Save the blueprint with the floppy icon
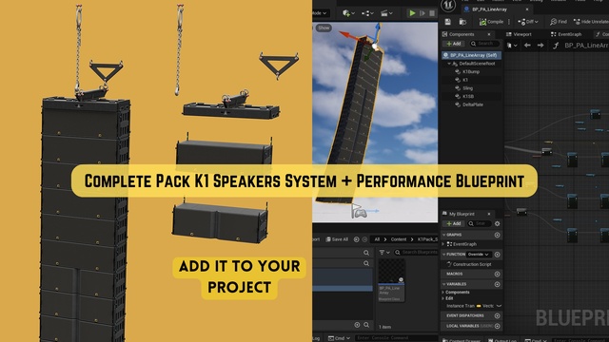609x342 pixels. click(x=448, y=22)
